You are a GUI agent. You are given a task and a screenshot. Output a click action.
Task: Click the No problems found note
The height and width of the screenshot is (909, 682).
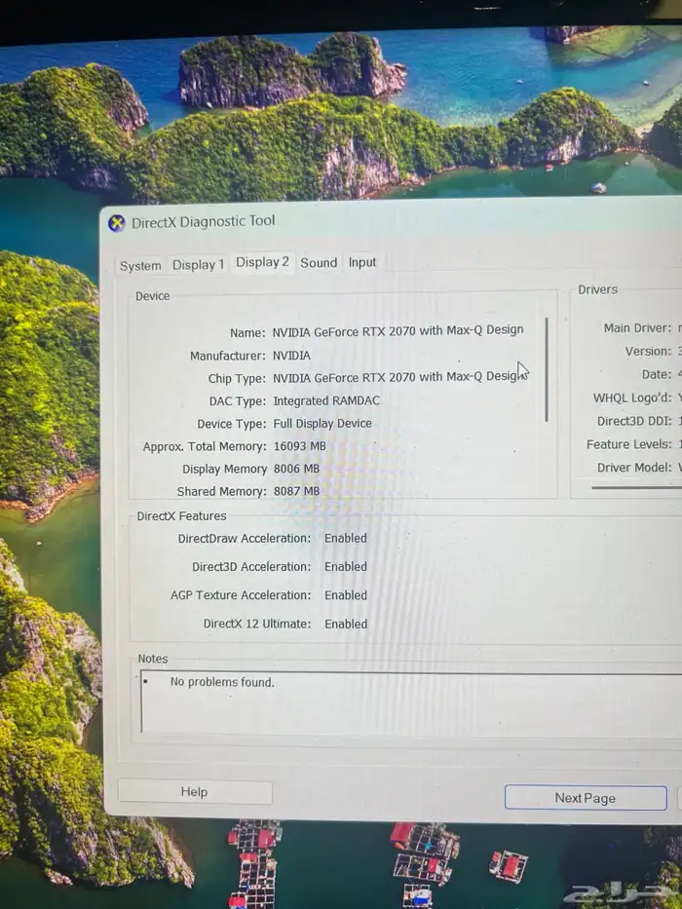222,682
